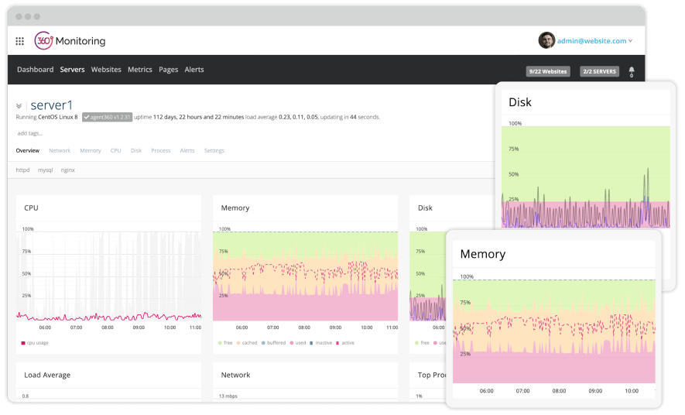685x415 pixels.
Task: Click the add tags input field
Action: pyautogui.click(x=30, y=133)
